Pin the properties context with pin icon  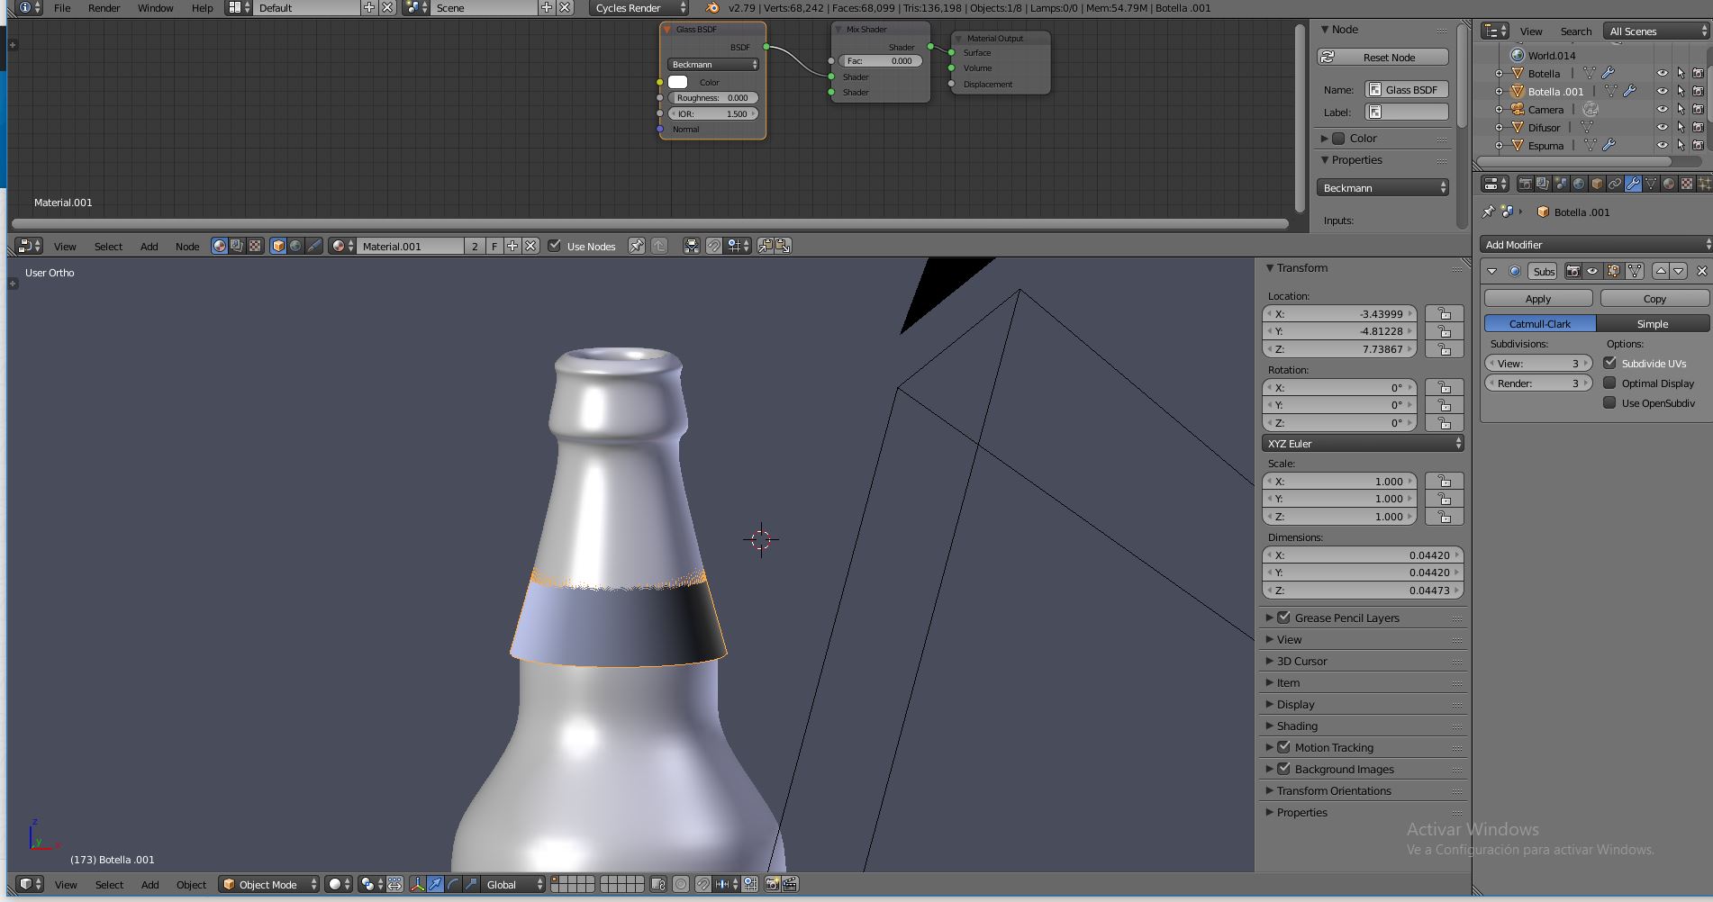1488,212
